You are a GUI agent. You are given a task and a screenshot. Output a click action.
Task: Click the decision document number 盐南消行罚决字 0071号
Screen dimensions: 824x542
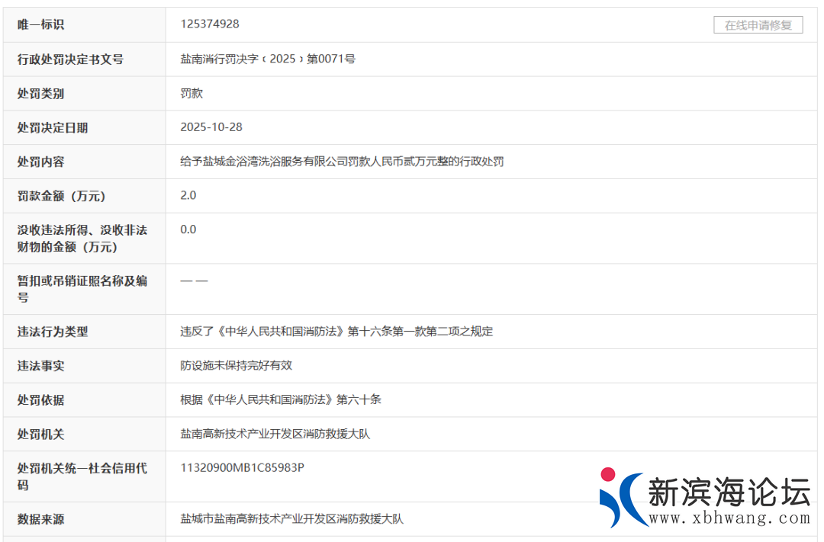pyautogui.click(x=268, y=59)
